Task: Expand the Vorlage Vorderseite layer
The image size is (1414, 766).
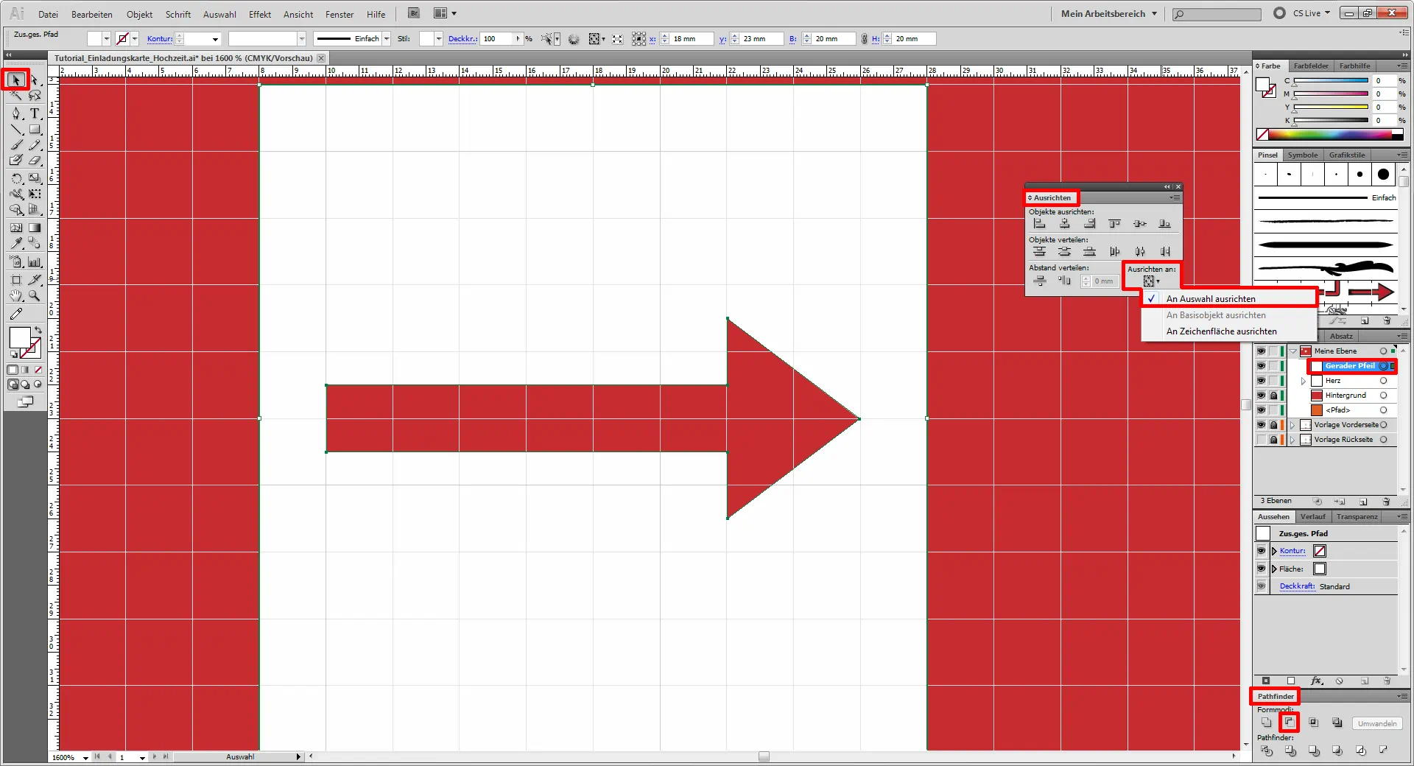Action: (1292, 425)
